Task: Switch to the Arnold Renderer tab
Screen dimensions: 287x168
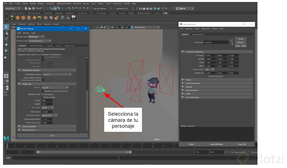Action: tap(36, 46)
